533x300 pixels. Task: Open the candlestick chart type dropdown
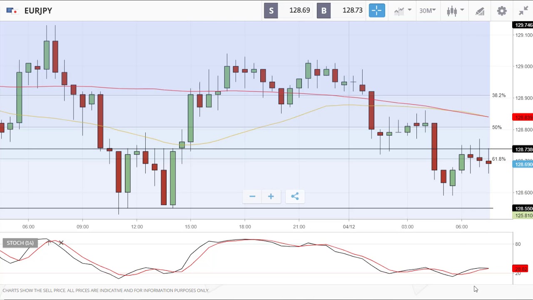coord(455,10)
